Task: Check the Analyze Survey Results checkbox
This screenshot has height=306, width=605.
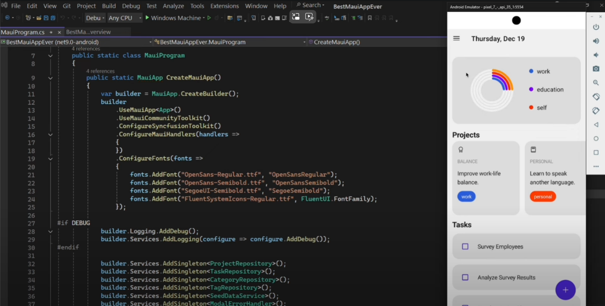Action: tap(465, 277)
